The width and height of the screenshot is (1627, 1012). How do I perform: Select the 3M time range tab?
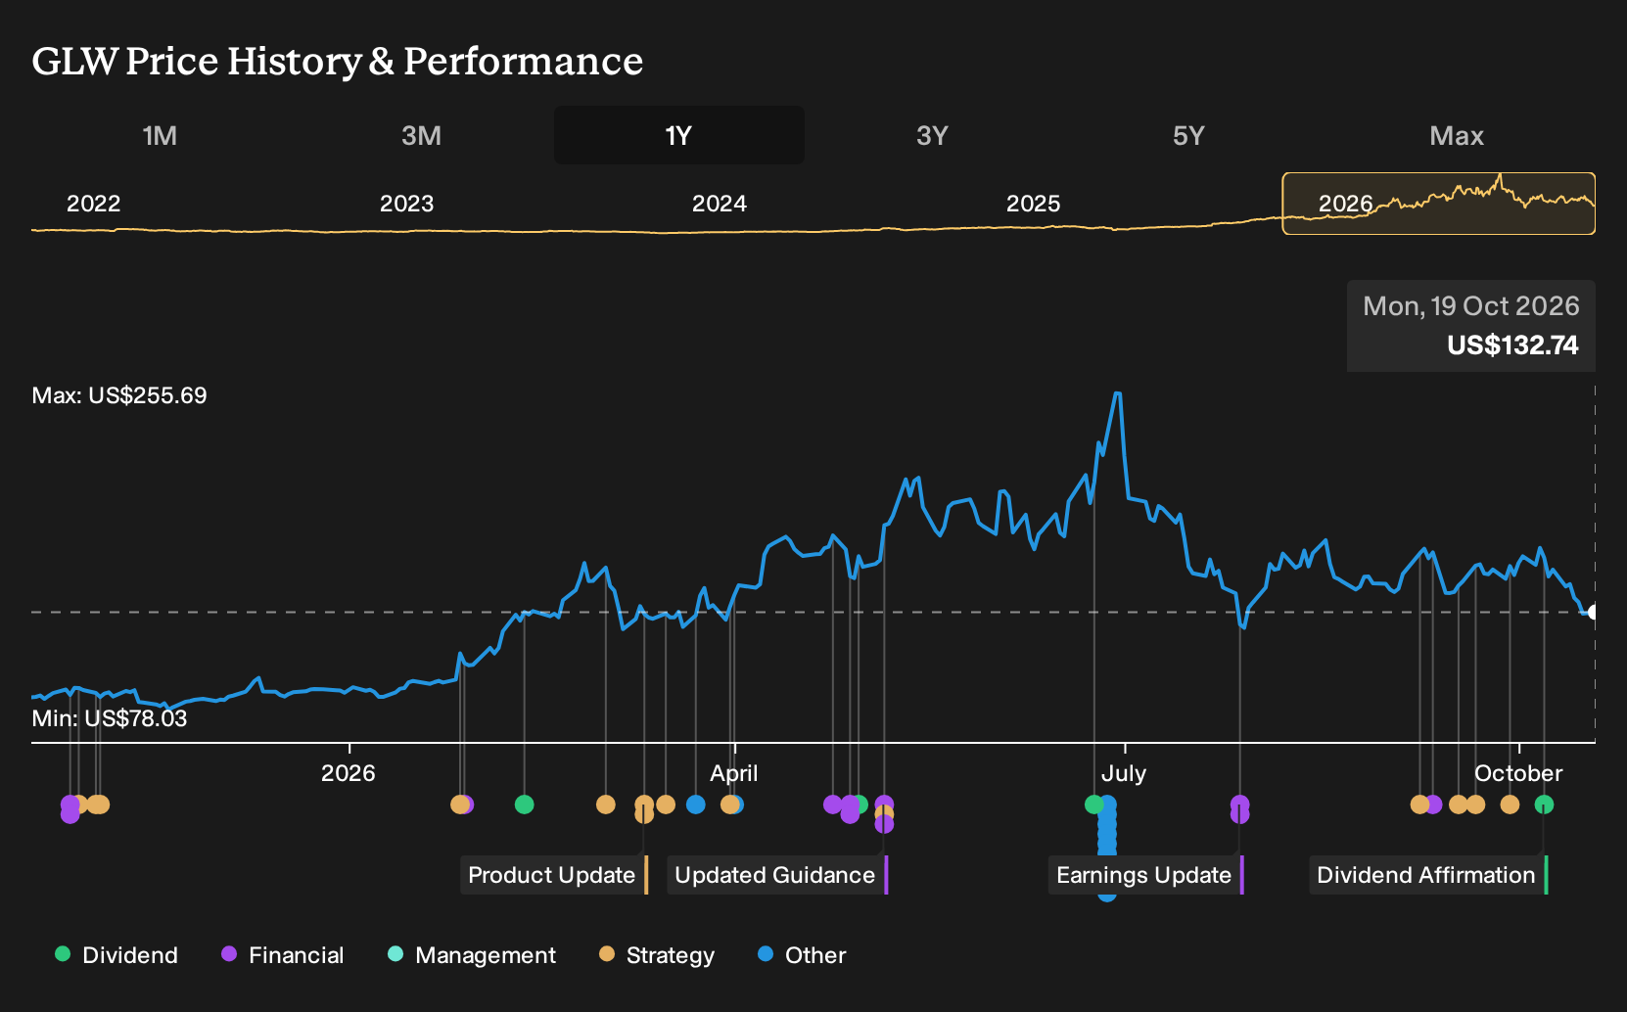(x=421, y=135)
